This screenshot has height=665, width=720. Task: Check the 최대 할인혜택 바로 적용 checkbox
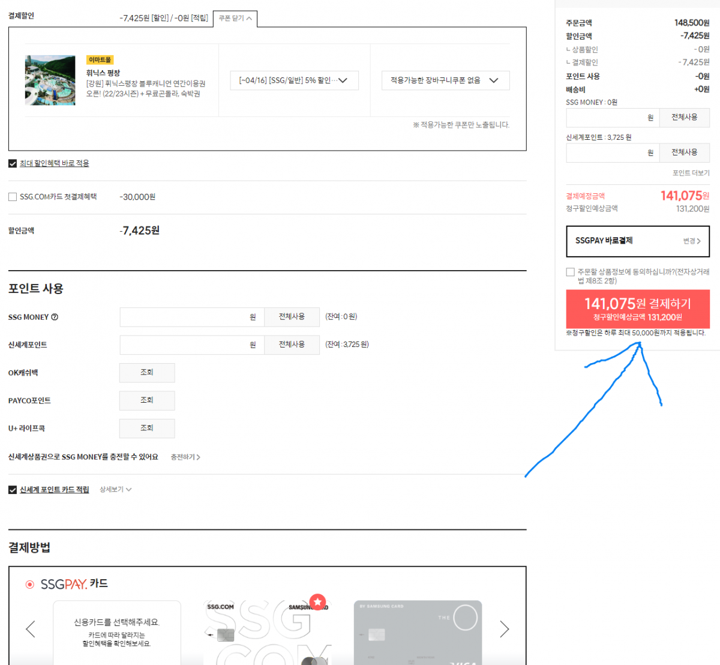13,163
